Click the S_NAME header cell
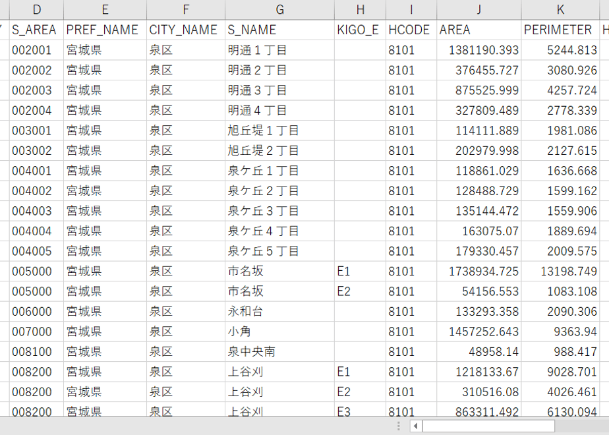 [x=279, y=30]
